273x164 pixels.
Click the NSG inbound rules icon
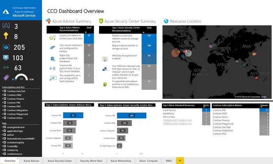coord(105,69)
